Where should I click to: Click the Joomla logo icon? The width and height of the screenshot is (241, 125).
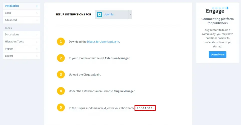click(x=99, y=14)
